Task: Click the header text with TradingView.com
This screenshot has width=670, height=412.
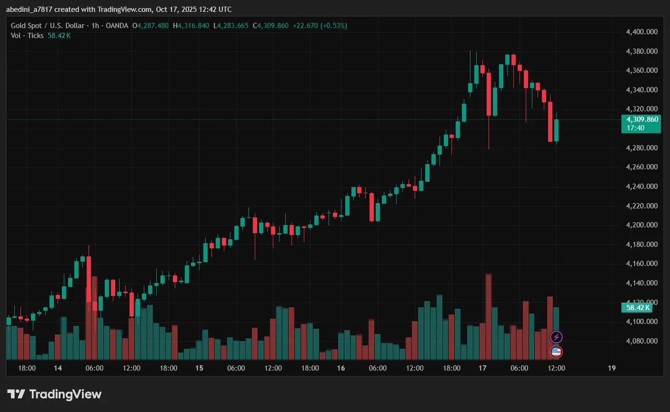Action: [119, 10]
